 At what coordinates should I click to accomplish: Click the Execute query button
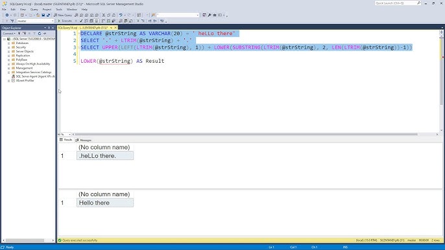[x=65, y=21]
